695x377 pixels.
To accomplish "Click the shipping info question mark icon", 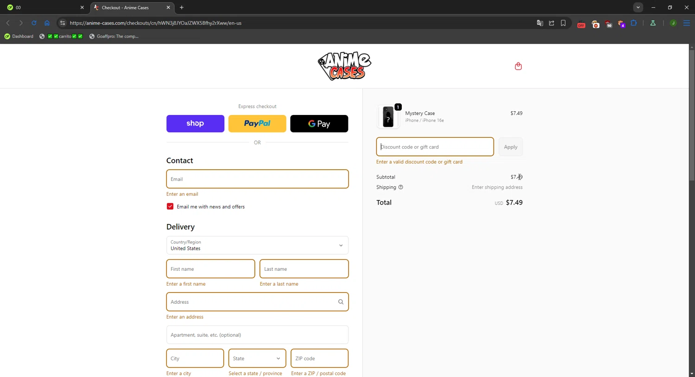I will click(x=401, y=187).
